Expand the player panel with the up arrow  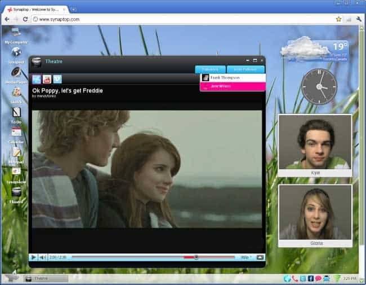coord(260,257)
